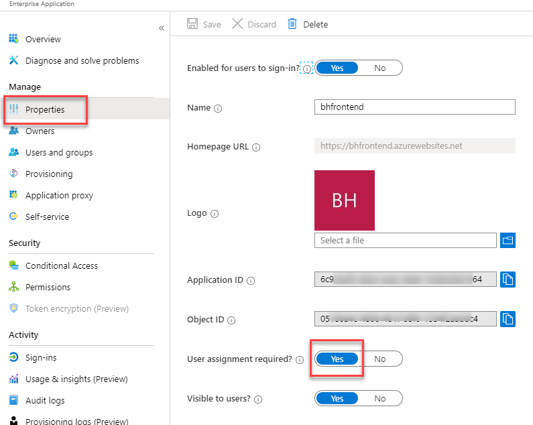Click the Application proxy icon

click(13, 195)
